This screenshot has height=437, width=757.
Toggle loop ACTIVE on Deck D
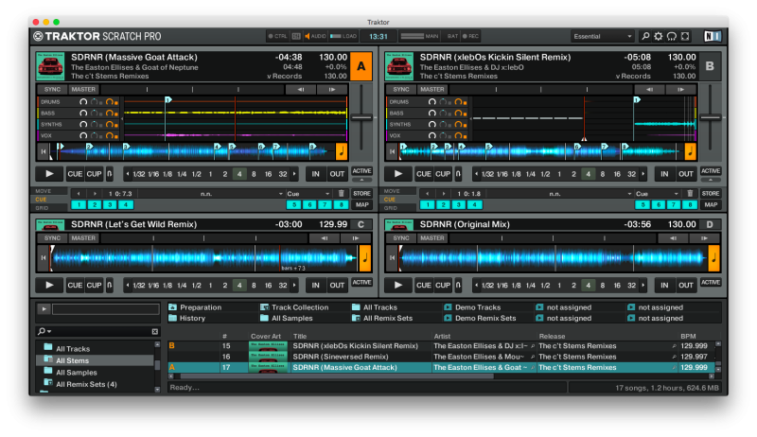tap(711, 282)
